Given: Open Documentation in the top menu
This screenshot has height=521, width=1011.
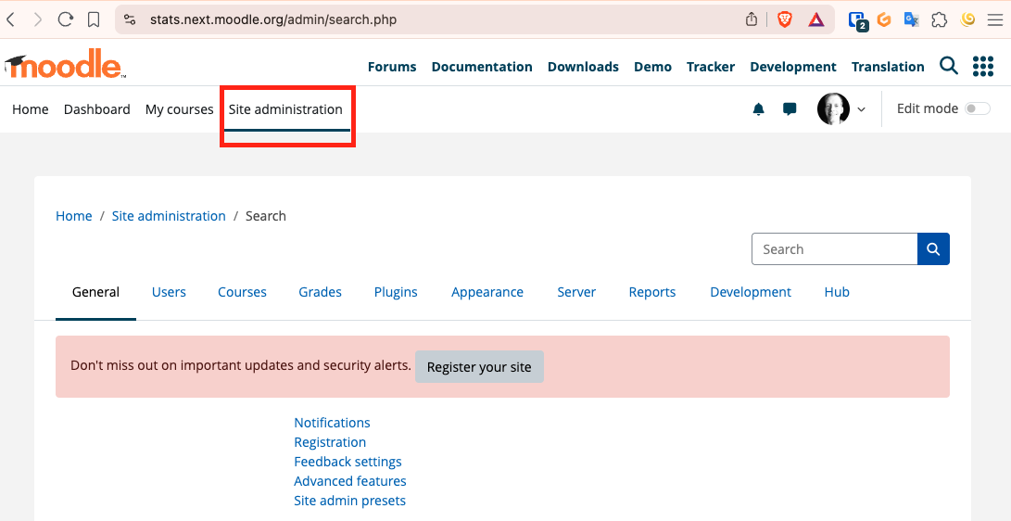Looking at the screenshot, I should pyautogui.click(x=482, y=67).
